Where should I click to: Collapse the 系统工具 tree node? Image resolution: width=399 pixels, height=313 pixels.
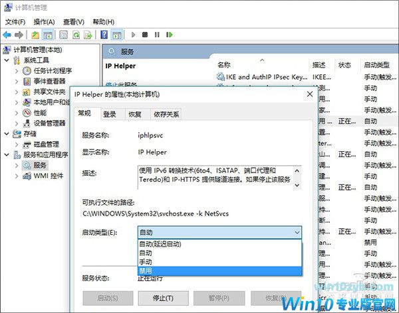tap(7, 60)
